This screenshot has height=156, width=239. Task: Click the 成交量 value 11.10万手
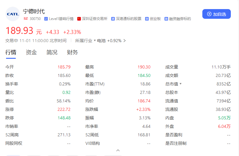221,67
